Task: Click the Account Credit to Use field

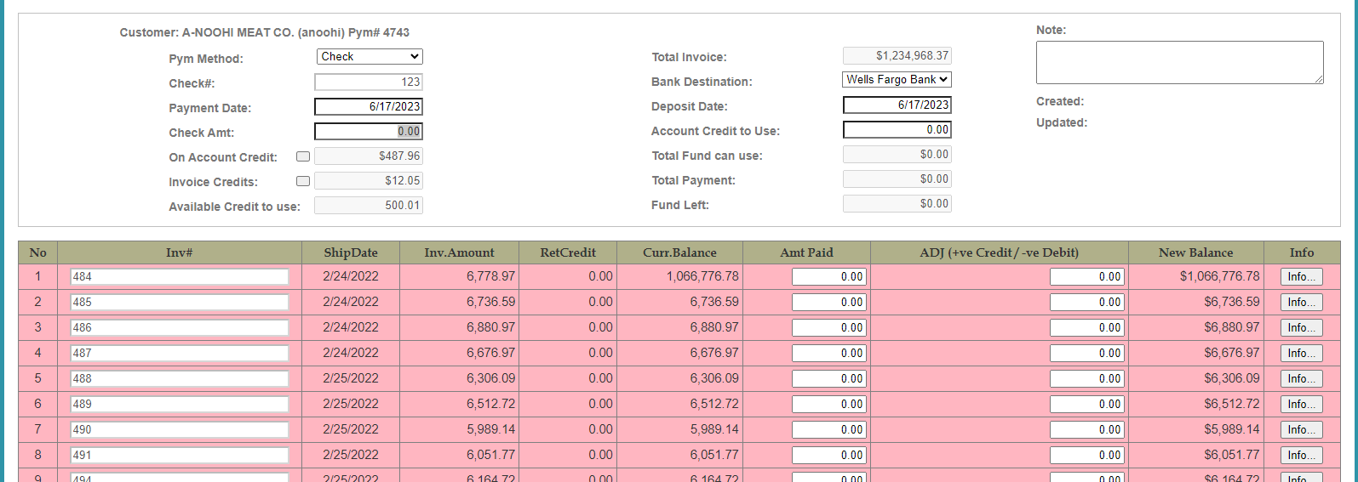Action: click(897, 130)
